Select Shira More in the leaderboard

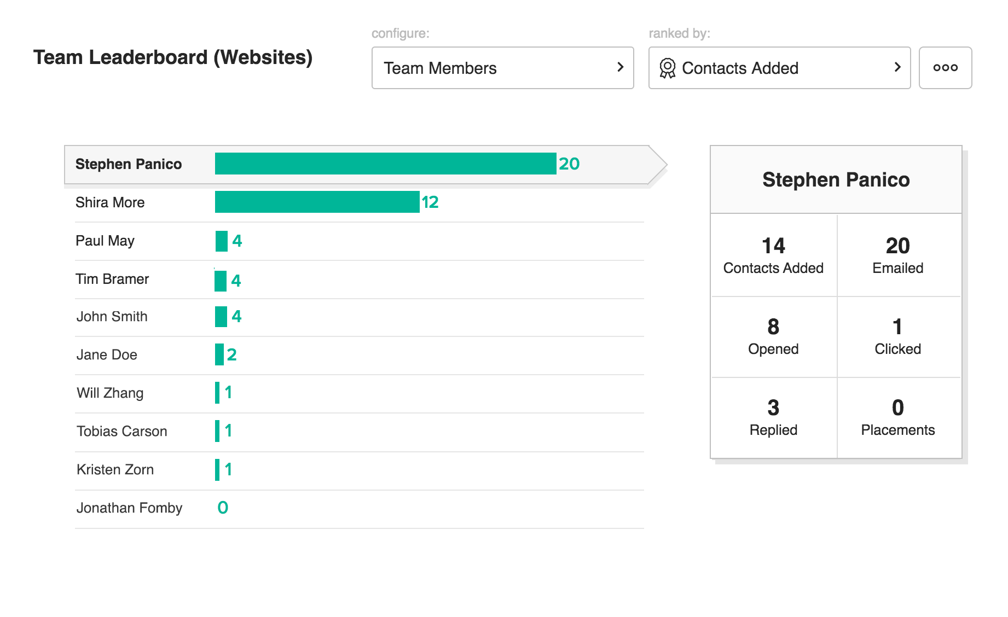coord(110,202)
